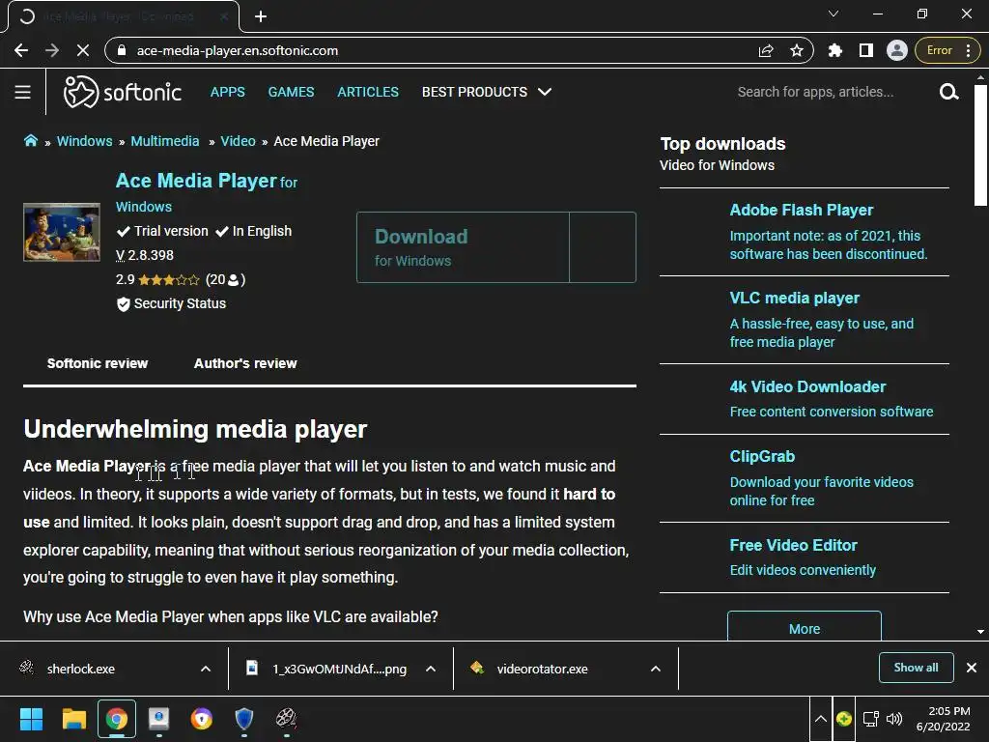Focus the Search for apps field
The image size is (989, 742).
815,92
